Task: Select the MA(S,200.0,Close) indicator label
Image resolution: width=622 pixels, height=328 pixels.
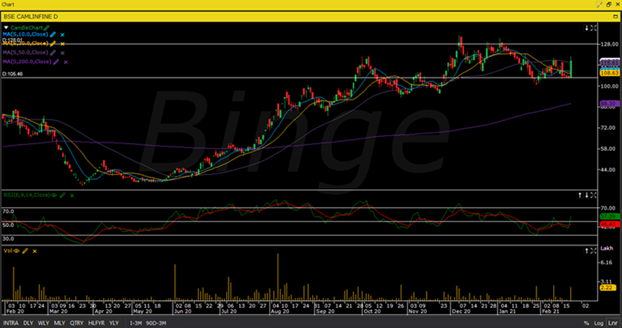Action: [27, 62]
